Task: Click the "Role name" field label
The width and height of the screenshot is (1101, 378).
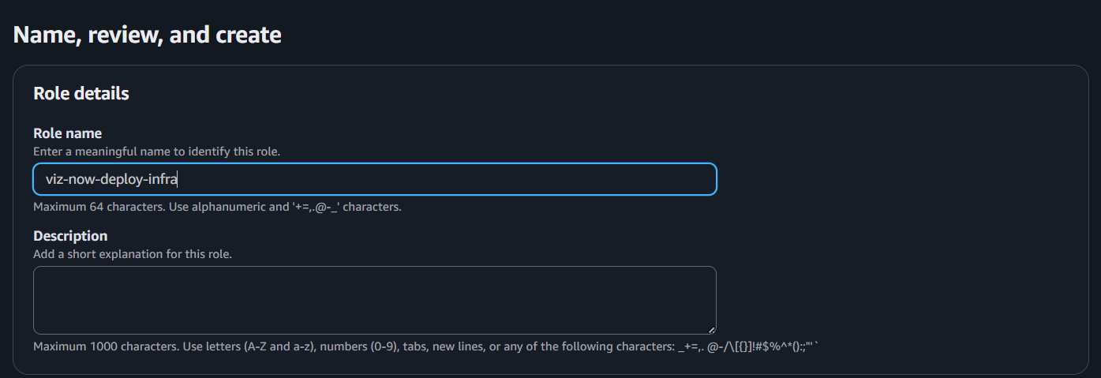Action: click(67, 133)
